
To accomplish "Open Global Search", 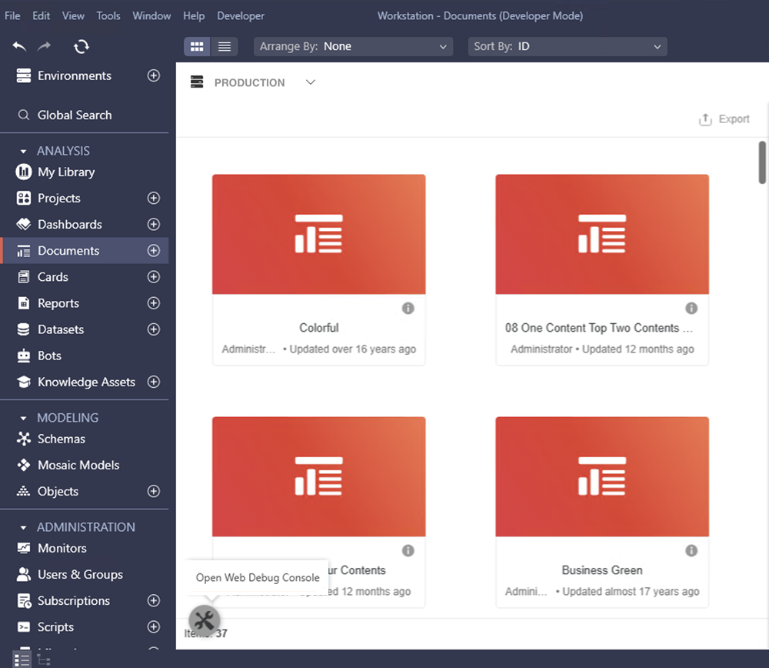I will [75, 115].
